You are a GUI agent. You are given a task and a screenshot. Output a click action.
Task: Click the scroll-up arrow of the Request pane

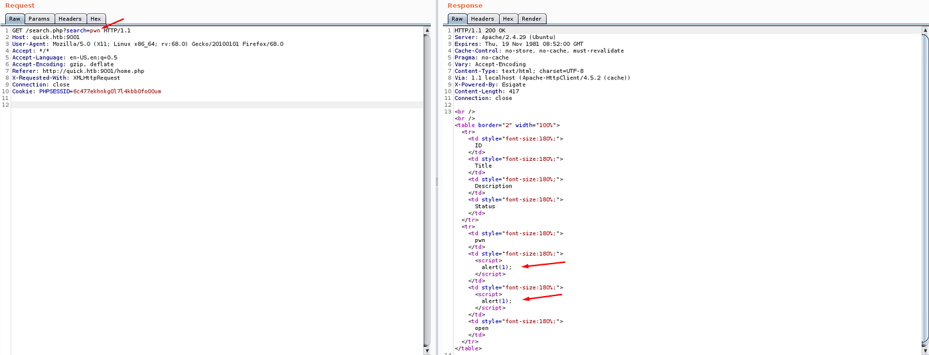(427, 30)
